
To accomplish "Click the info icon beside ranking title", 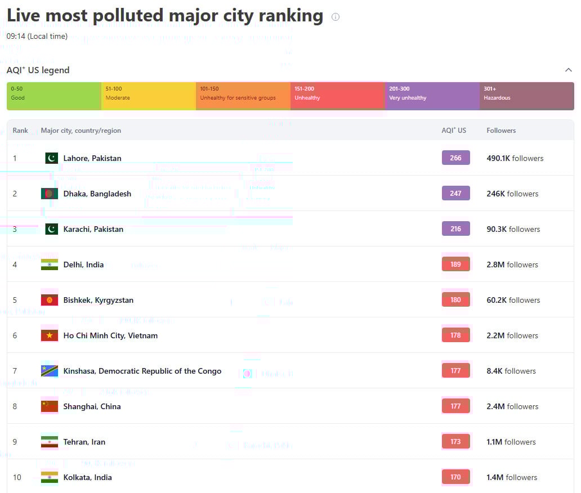I will pos(336,17).
